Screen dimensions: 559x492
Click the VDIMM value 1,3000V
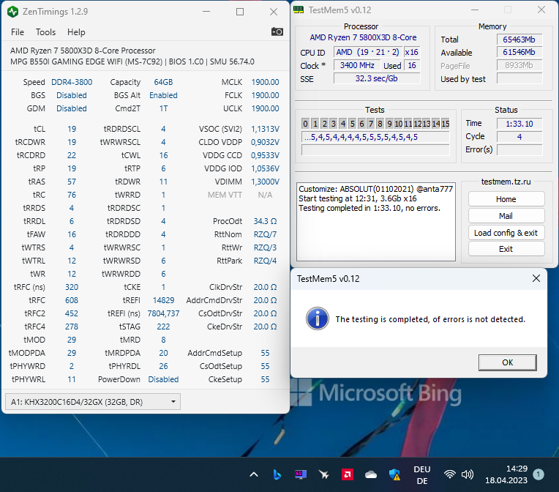[265, 182]
